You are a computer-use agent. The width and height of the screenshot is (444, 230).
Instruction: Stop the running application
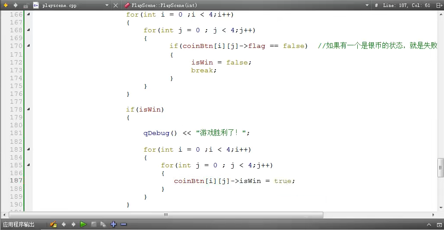pos(93,225)
